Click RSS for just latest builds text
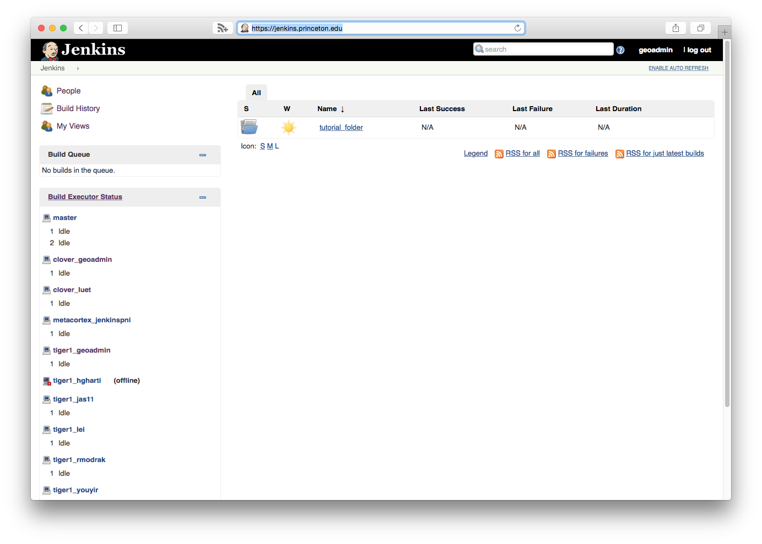Screen dimensions: 762x544 (665, 153)
